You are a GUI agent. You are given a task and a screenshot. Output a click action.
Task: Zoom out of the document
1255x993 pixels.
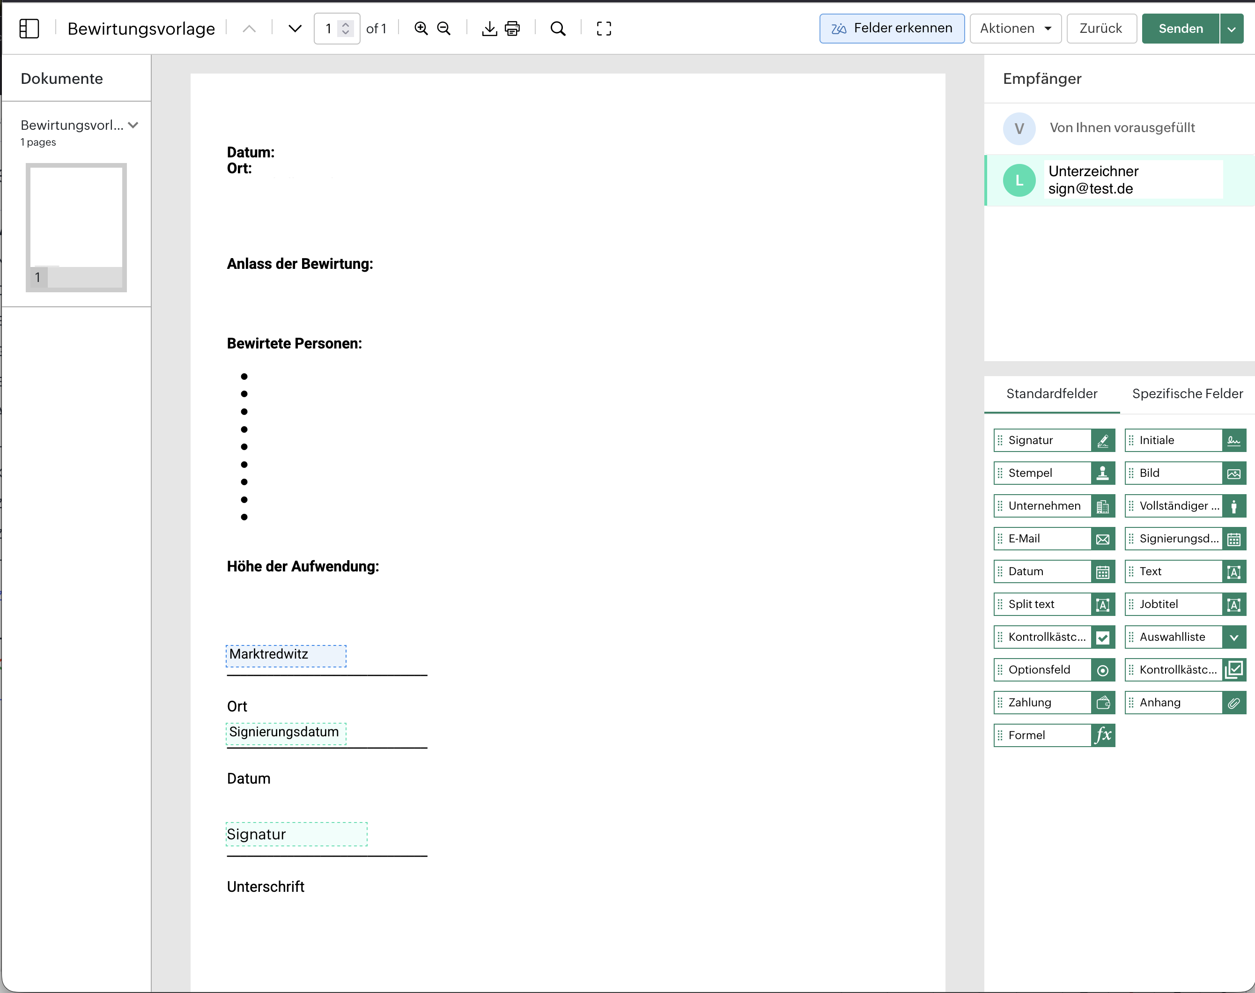click(x=443, y=29)
